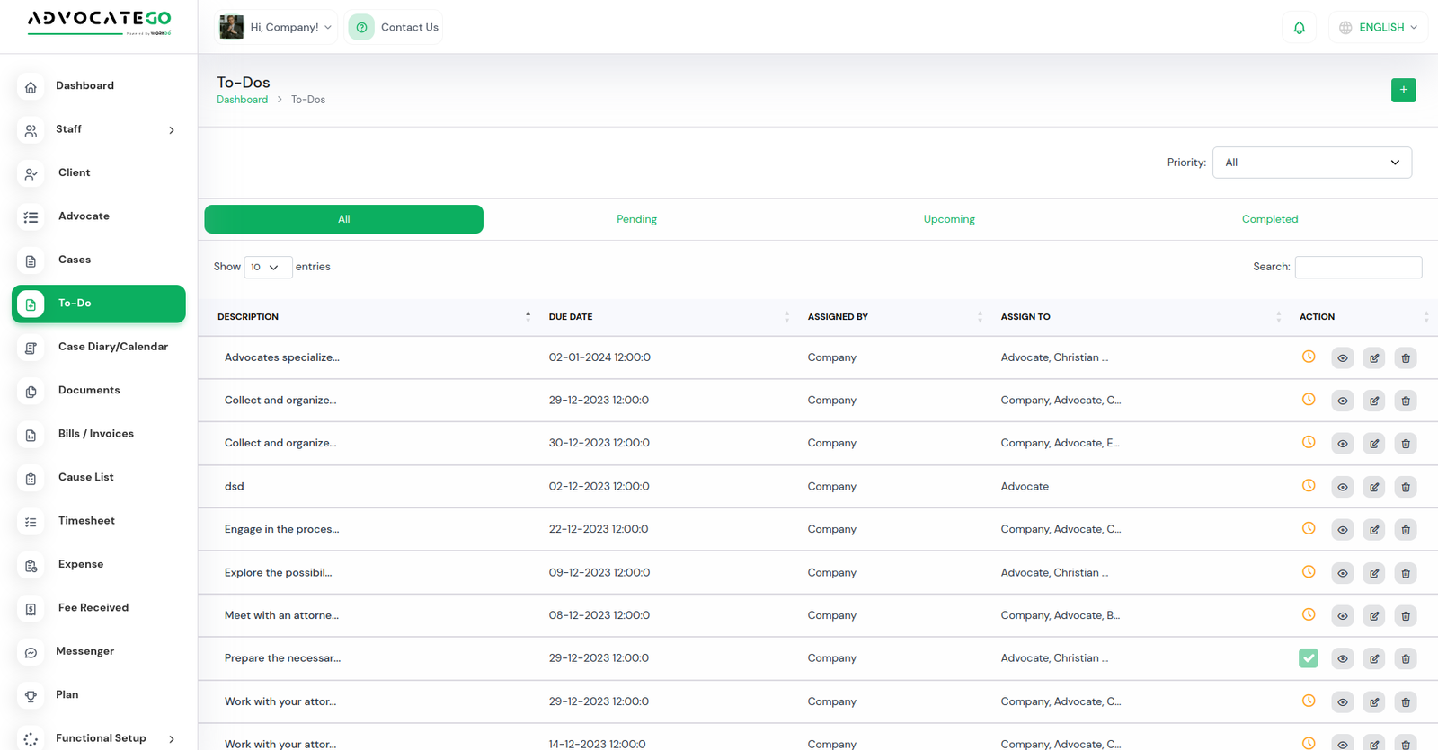This screenshot has width=1438, height=750.
Task: Click pending clock status on 'dsd' row
Action: (1309, 486)
